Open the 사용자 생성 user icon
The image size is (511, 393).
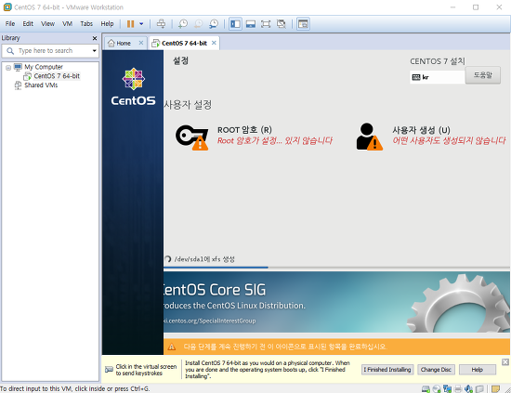point(370,137)
